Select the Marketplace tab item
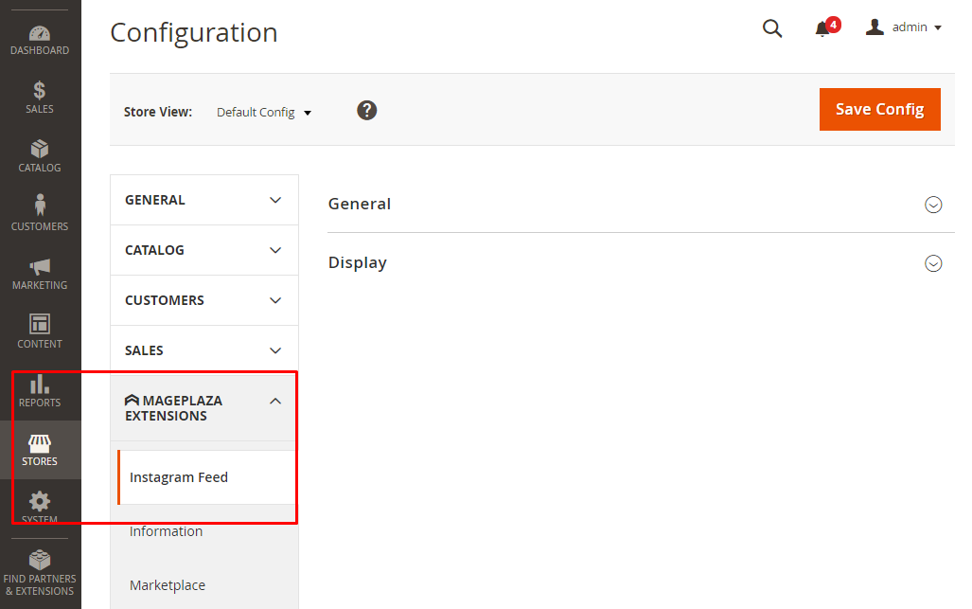Image resolution: width=972 pixels, height=609 pixels. pos(168,585)
